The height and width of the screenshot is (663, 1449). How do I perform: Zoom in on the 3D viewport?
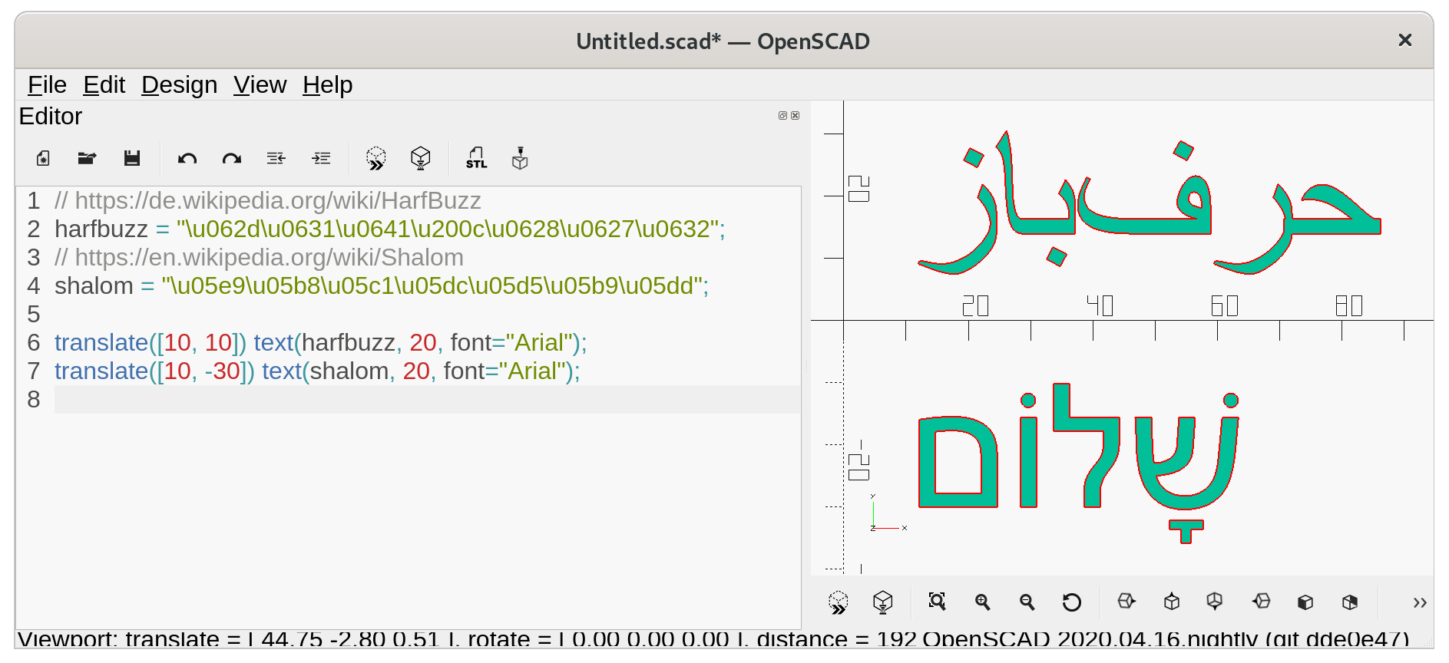(982, 602)
